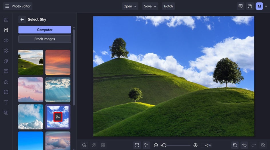Open the M user profile avatar
Viewport: 270px width, 150px height.
tap(259, 6)
